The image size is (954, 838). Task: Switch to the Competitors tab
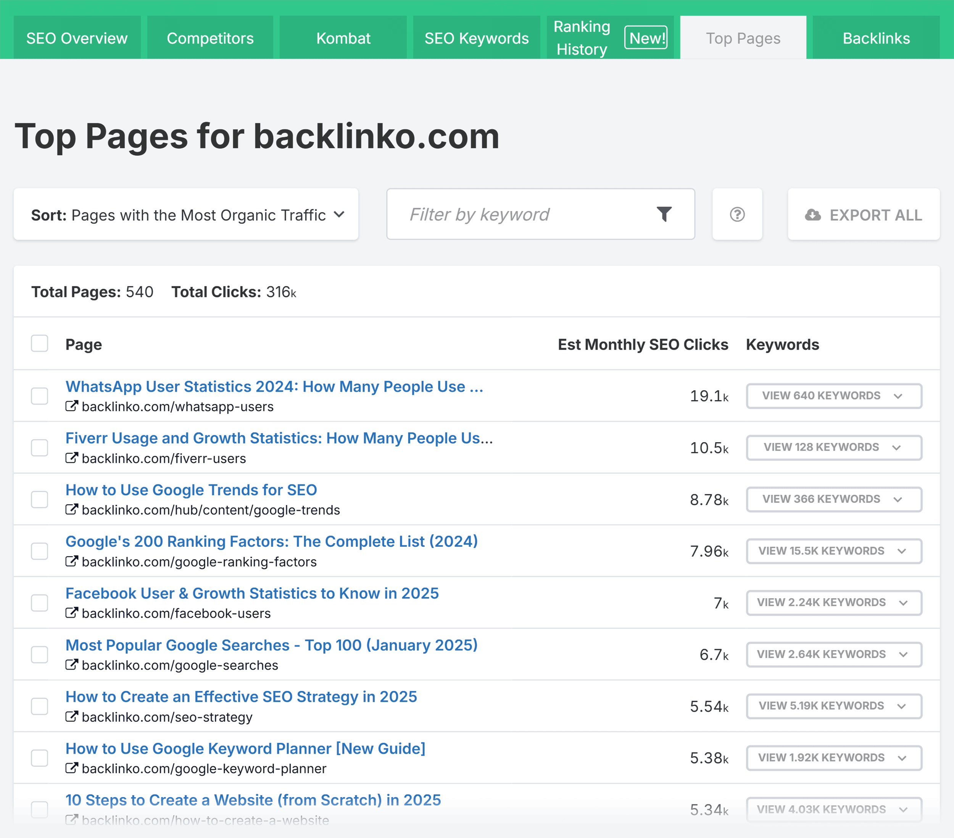coord(210,38)
